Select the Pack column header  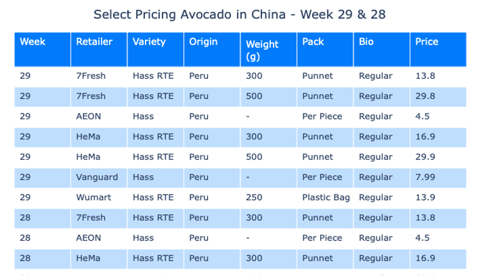[x=325, y=50]
